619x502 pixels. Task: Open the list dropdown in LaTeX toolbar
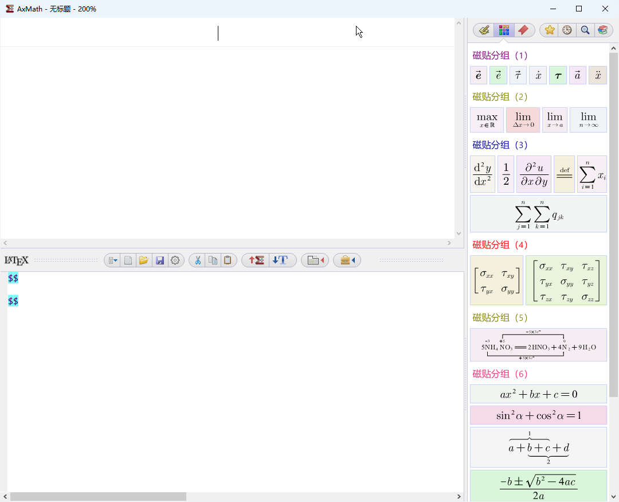point(113,260)
